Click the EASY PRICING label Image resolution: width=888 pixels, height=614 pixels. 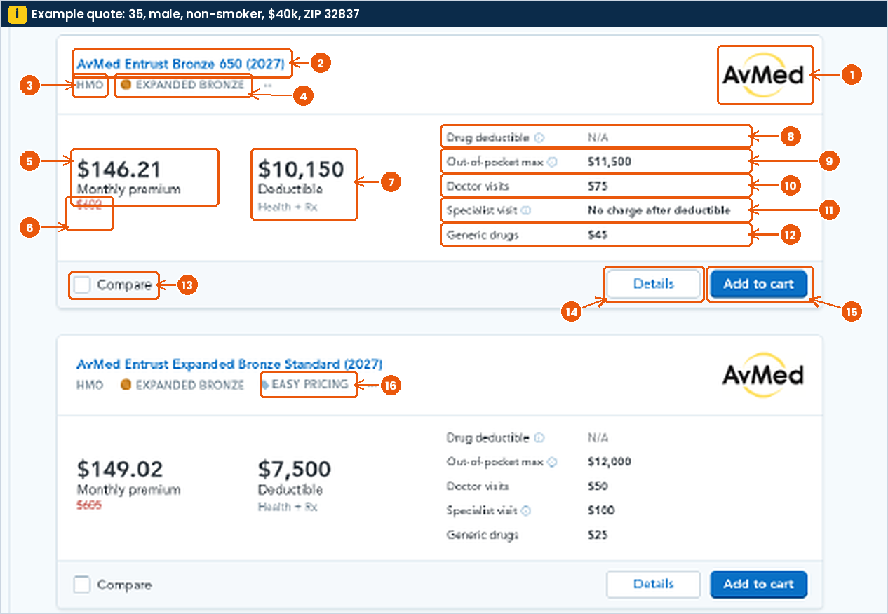[x=310, y=385]
